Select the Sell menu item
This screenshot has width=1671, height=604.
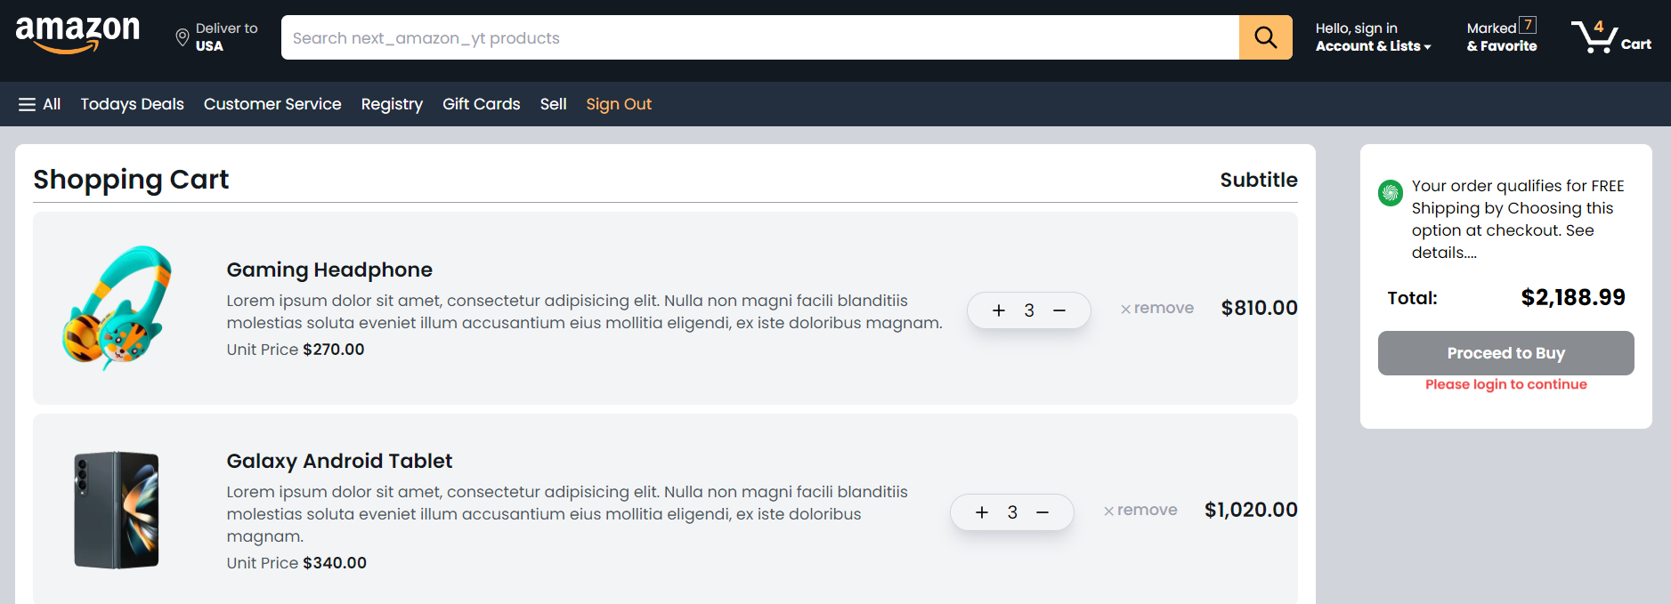[x=554, y=104]
